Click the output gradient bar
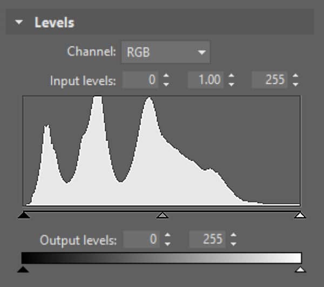This screenshot has height=287, width=324. pos(161,258)
